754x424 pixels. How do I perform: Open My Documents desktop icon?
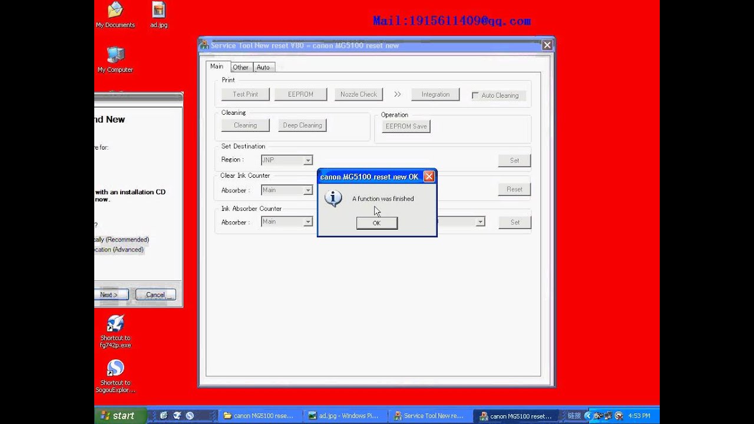(x=115, y=15)
